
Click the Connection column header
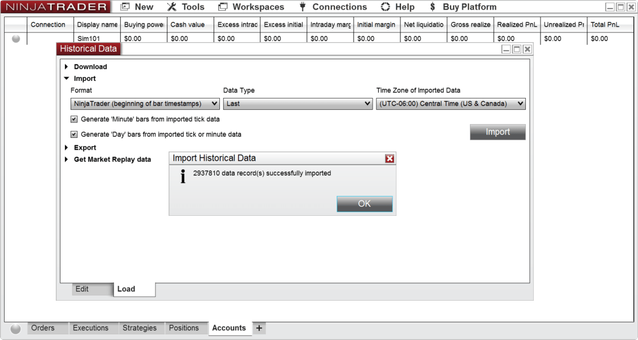tap(50, 25)
